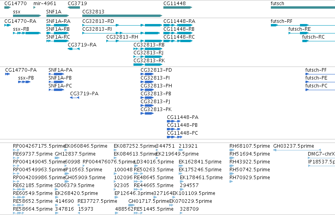This screenshot has width=335, height=215.
Task: Select transcript futsch-RF
Action: (x=303, y=25)
